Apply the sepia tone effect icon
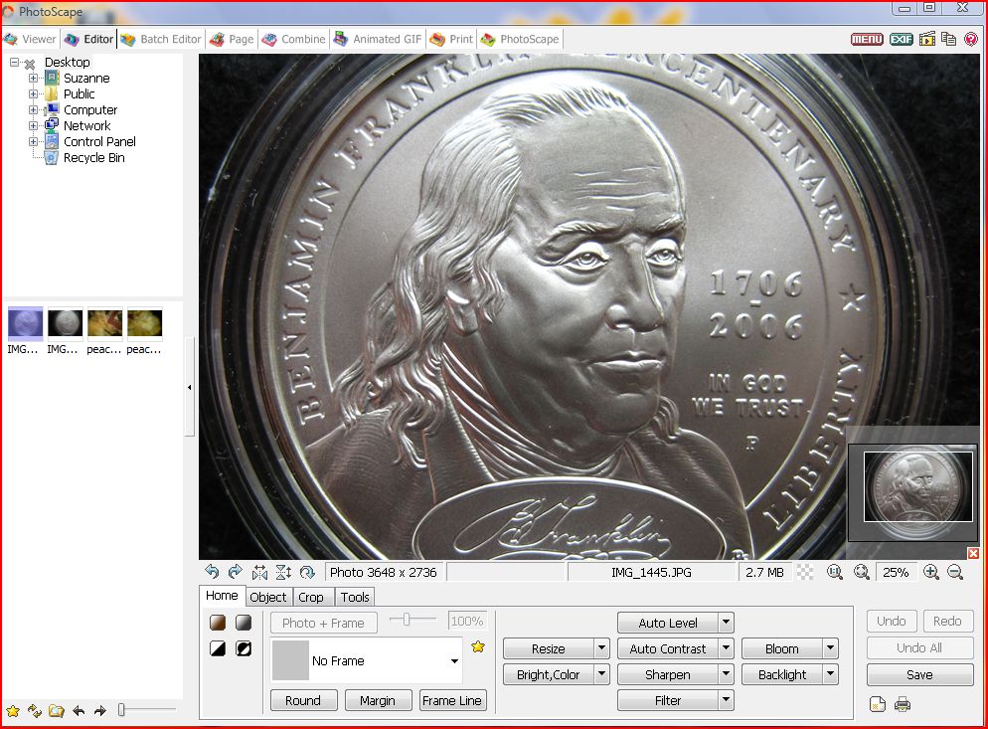This screenshot has width=988, height=729. [x=218, y=623]
